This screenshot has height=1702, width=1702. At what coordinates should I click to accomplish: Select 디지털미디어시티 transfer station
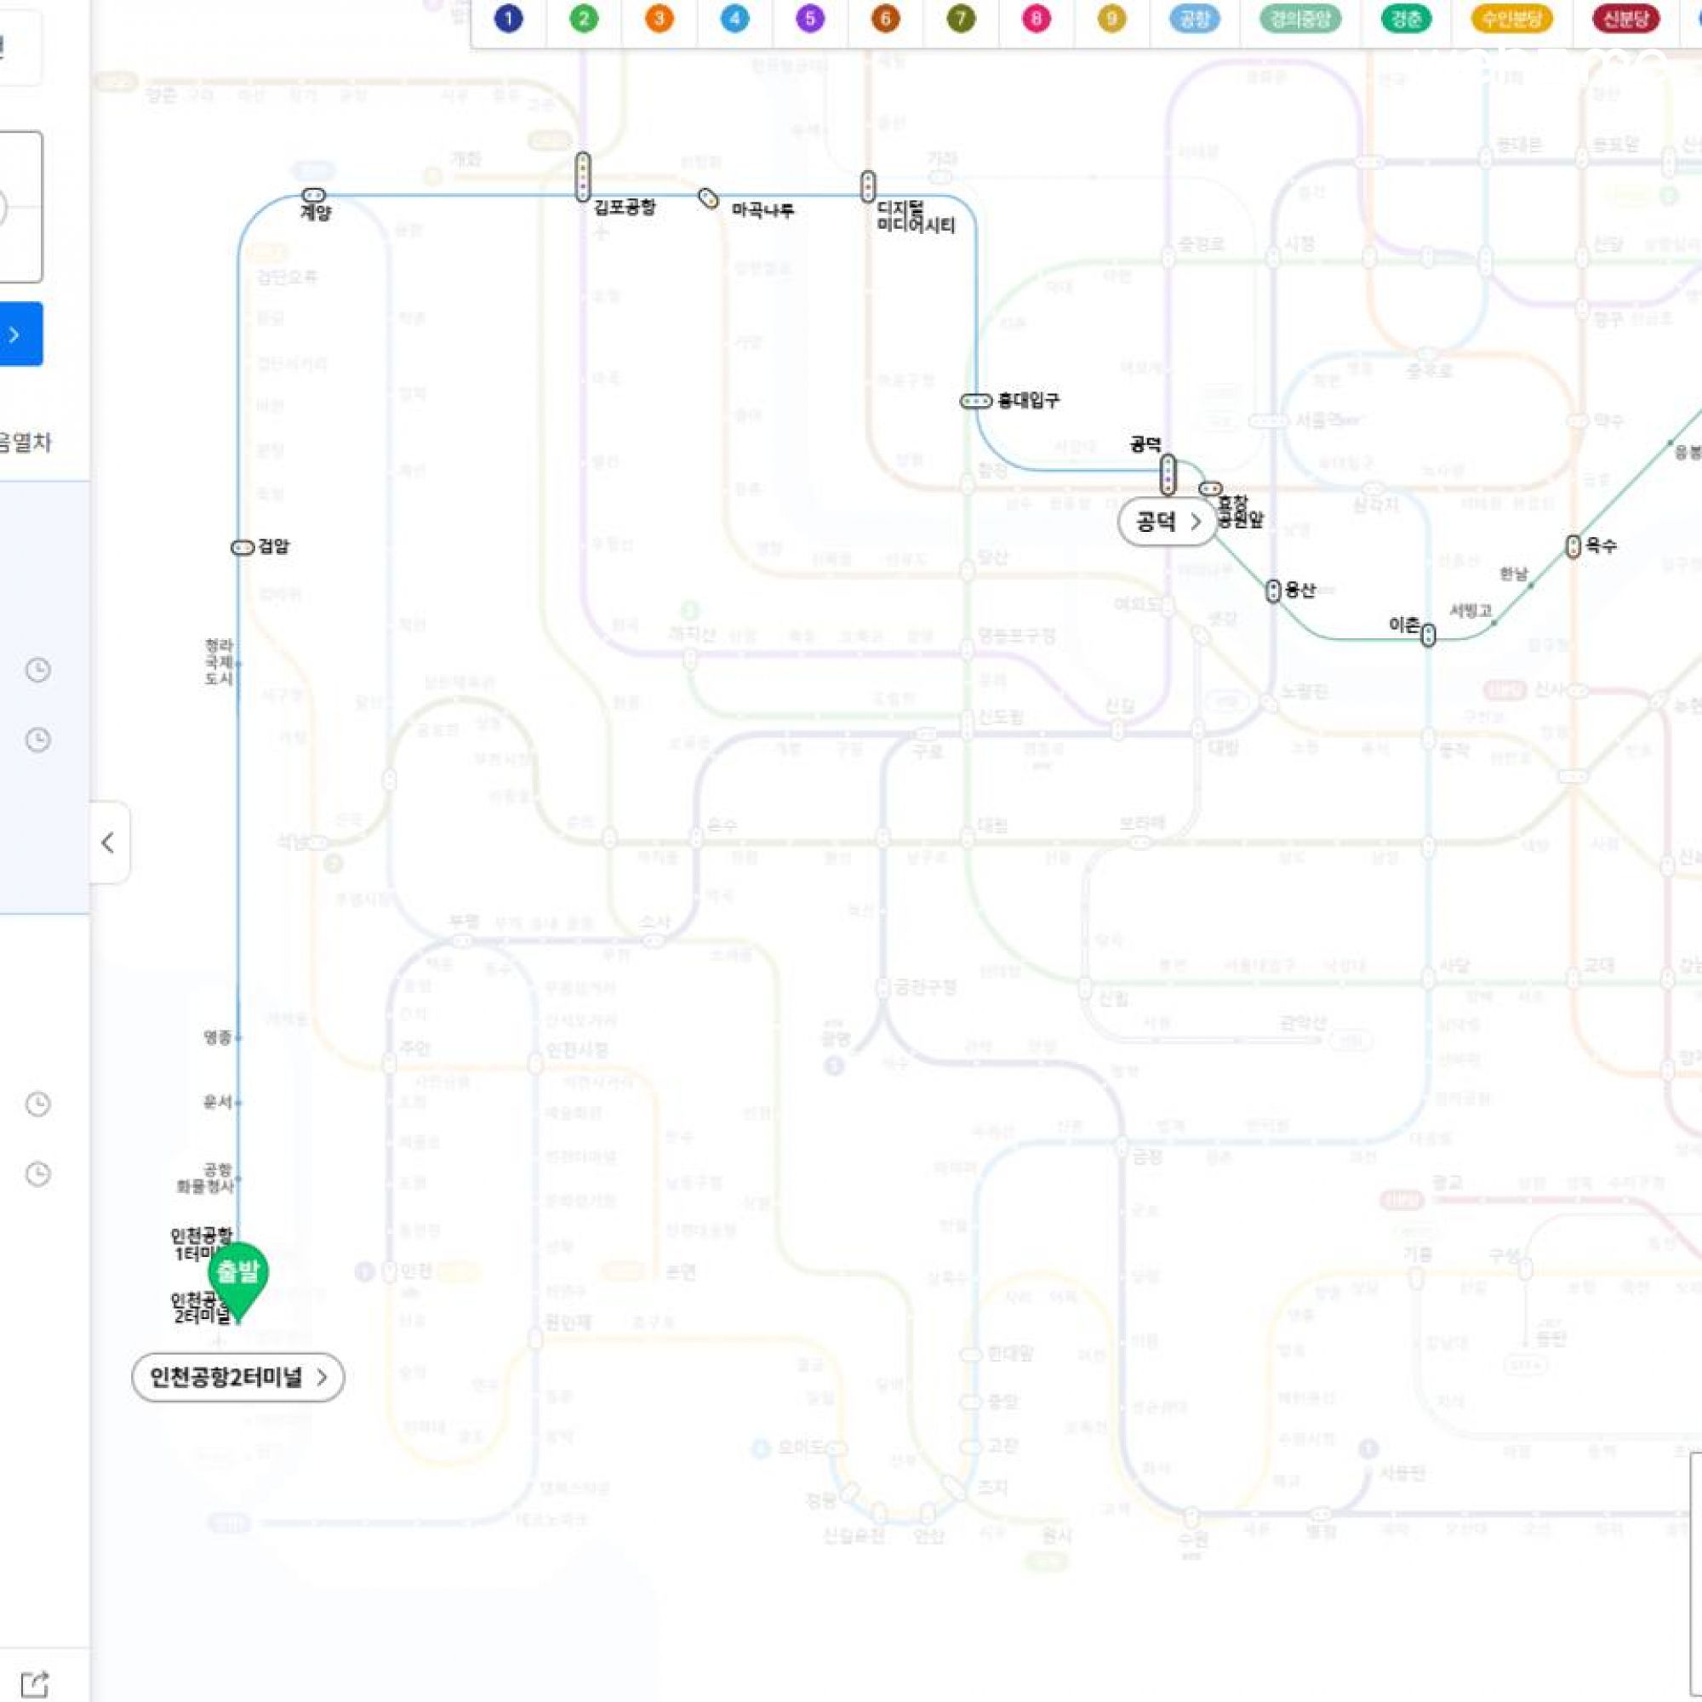[868, 186]
